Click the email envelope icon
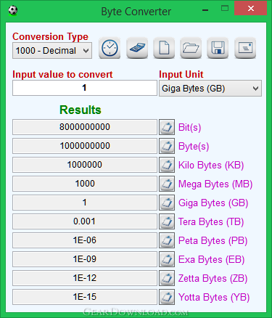This screenshot has width=272, height=318. (245, 48)
